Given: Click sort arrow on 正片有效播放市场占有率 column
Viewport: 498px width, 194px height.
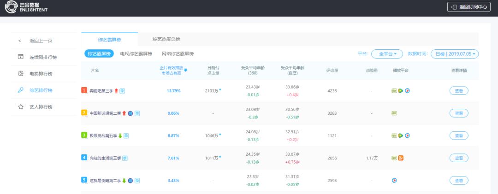Looking at the screenshot, I should coord(185,71).
